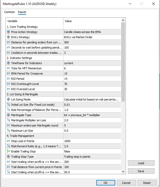Image resolution: width=160 pixels, height=187 pixels.
Task: Select the Inputs tab
Action: 22,12
